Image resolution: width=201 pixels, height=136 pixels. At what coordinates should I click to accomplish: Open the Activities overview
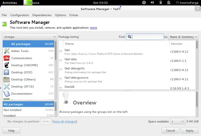(10, 3)
